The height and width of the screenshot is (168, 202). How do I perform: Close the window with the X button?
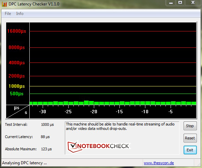point(193,3)
